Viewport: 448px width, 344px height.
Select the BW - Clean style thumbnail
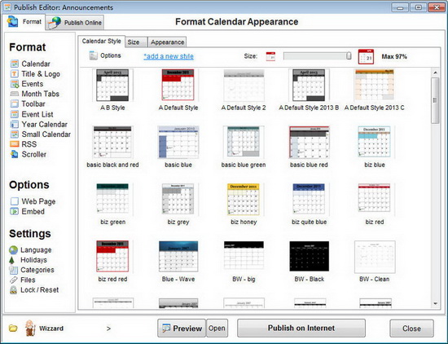point(375,257)
